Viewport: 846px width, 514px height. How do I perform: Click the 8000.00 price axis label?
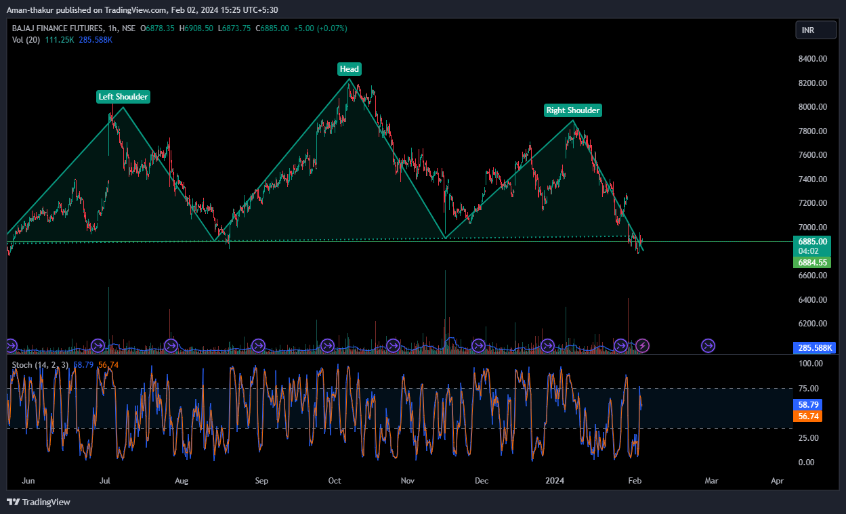coord(812,107)
